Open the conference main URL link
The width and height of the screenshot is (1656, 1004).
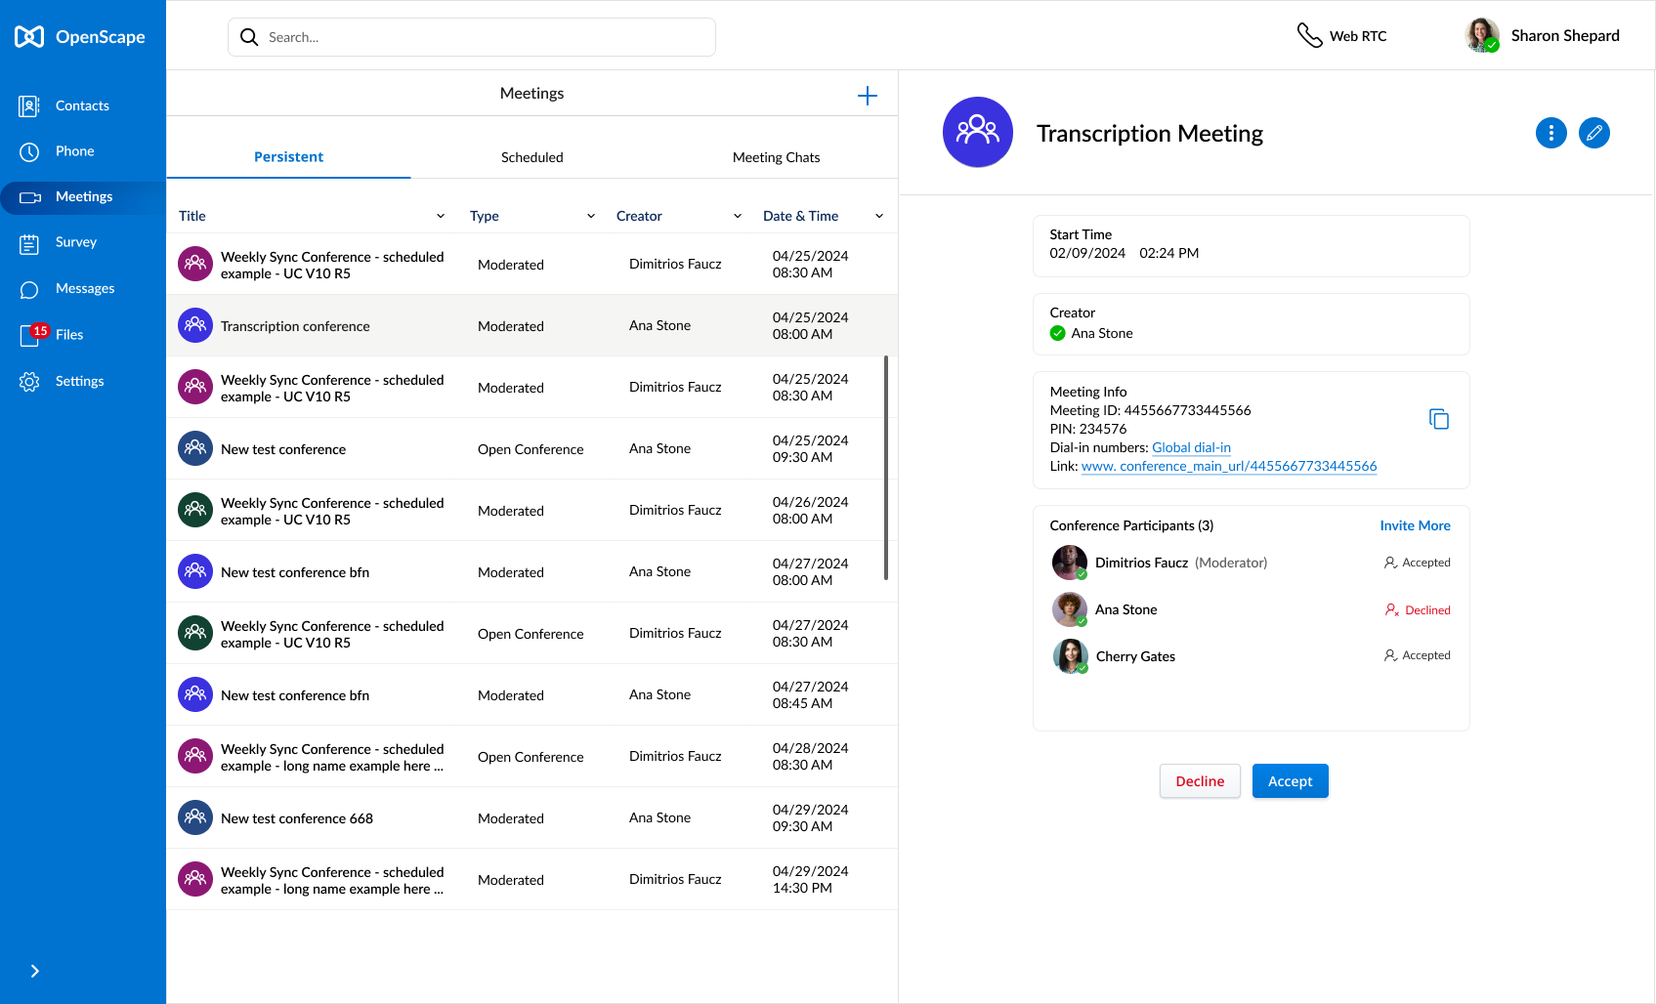coord(1229,466)
